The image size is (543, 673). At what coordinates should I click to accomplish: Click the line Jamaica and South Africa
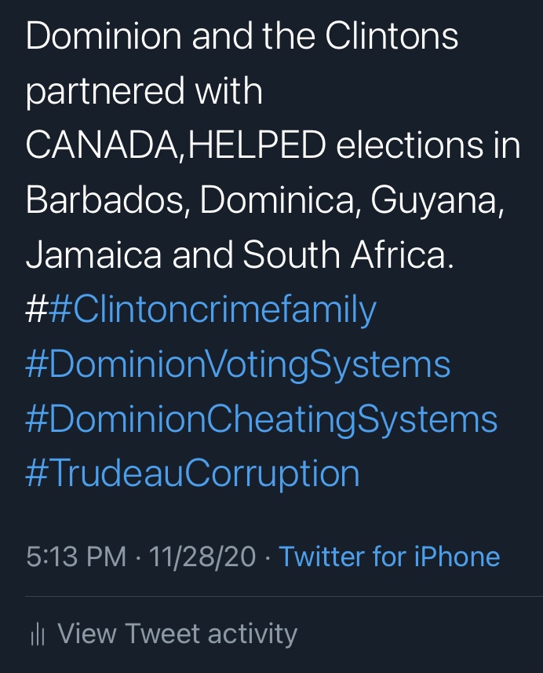coord(240,254)
